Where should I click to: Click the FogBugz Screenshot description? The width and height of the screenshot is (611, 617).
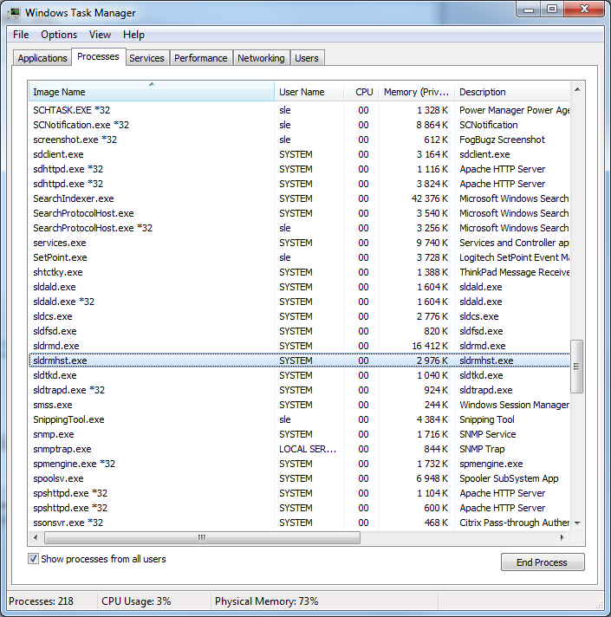point(502,140)
